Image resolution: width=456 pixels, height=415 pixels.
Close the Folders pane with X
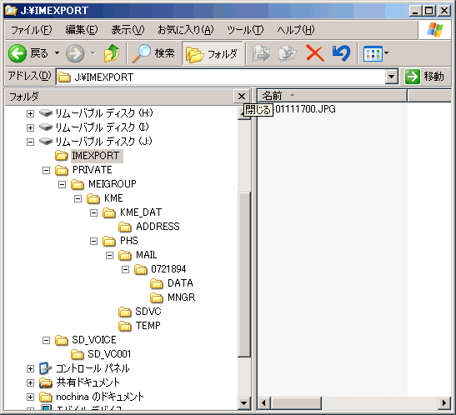242,97
